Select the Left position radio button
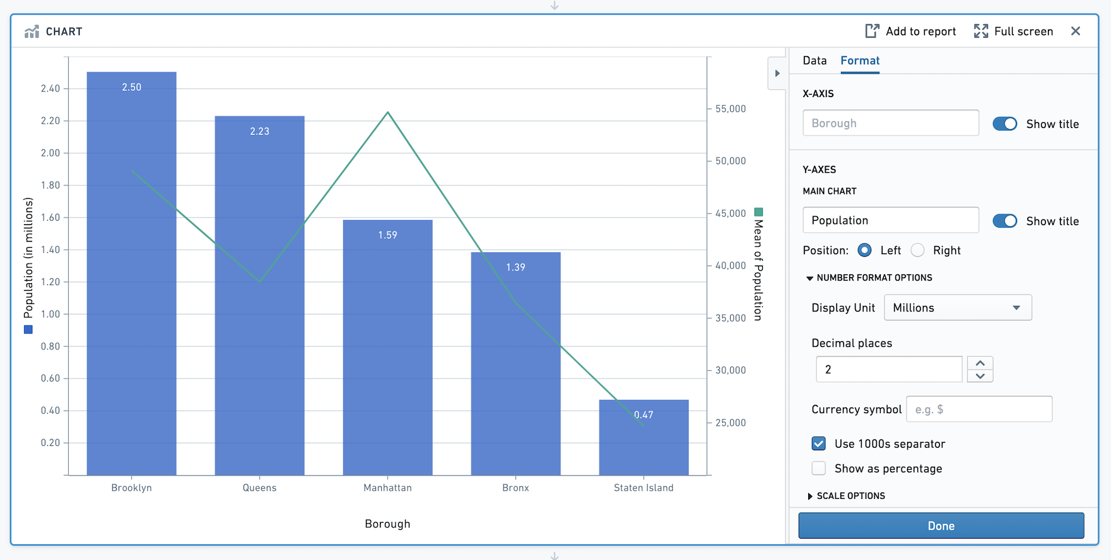 pyautogui.click(x=864, y=250)
